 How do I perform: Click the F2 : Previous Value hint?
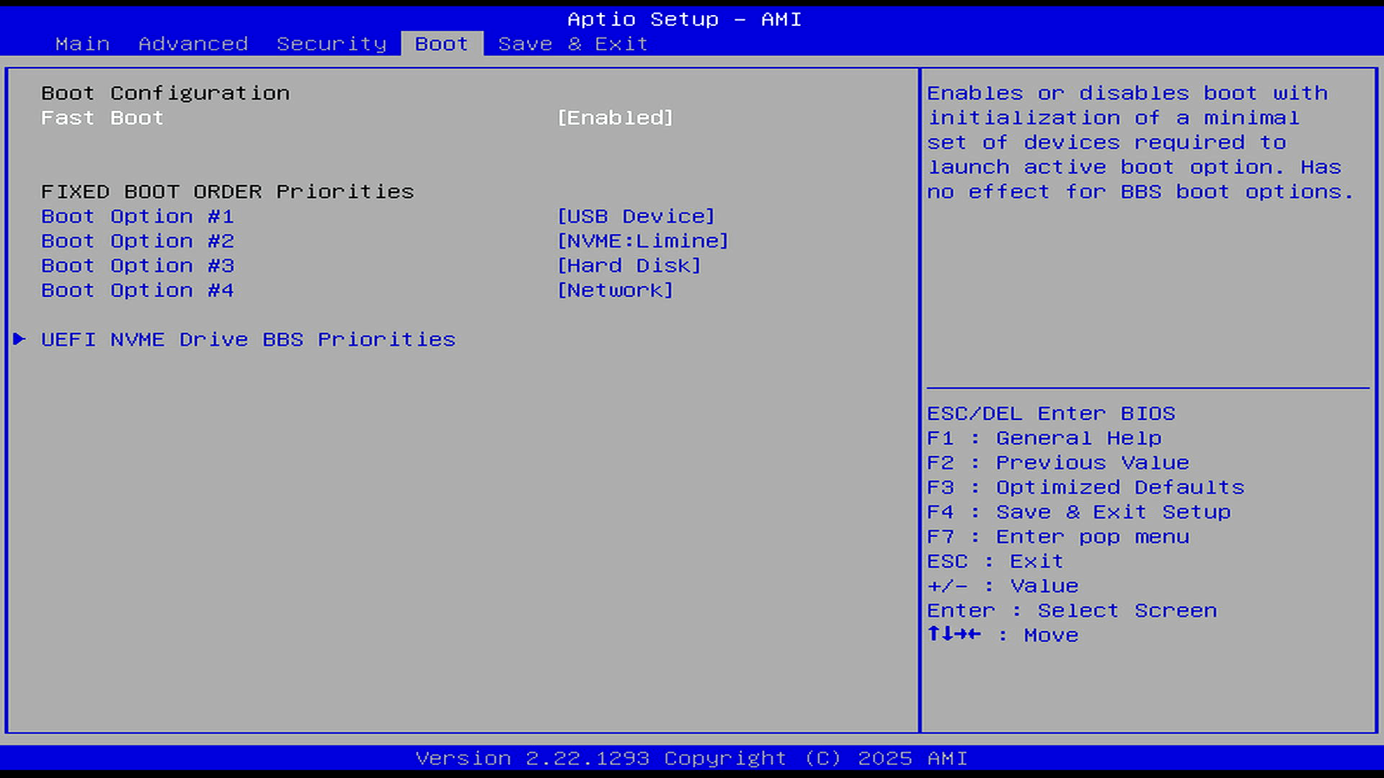coord(1058,462)
